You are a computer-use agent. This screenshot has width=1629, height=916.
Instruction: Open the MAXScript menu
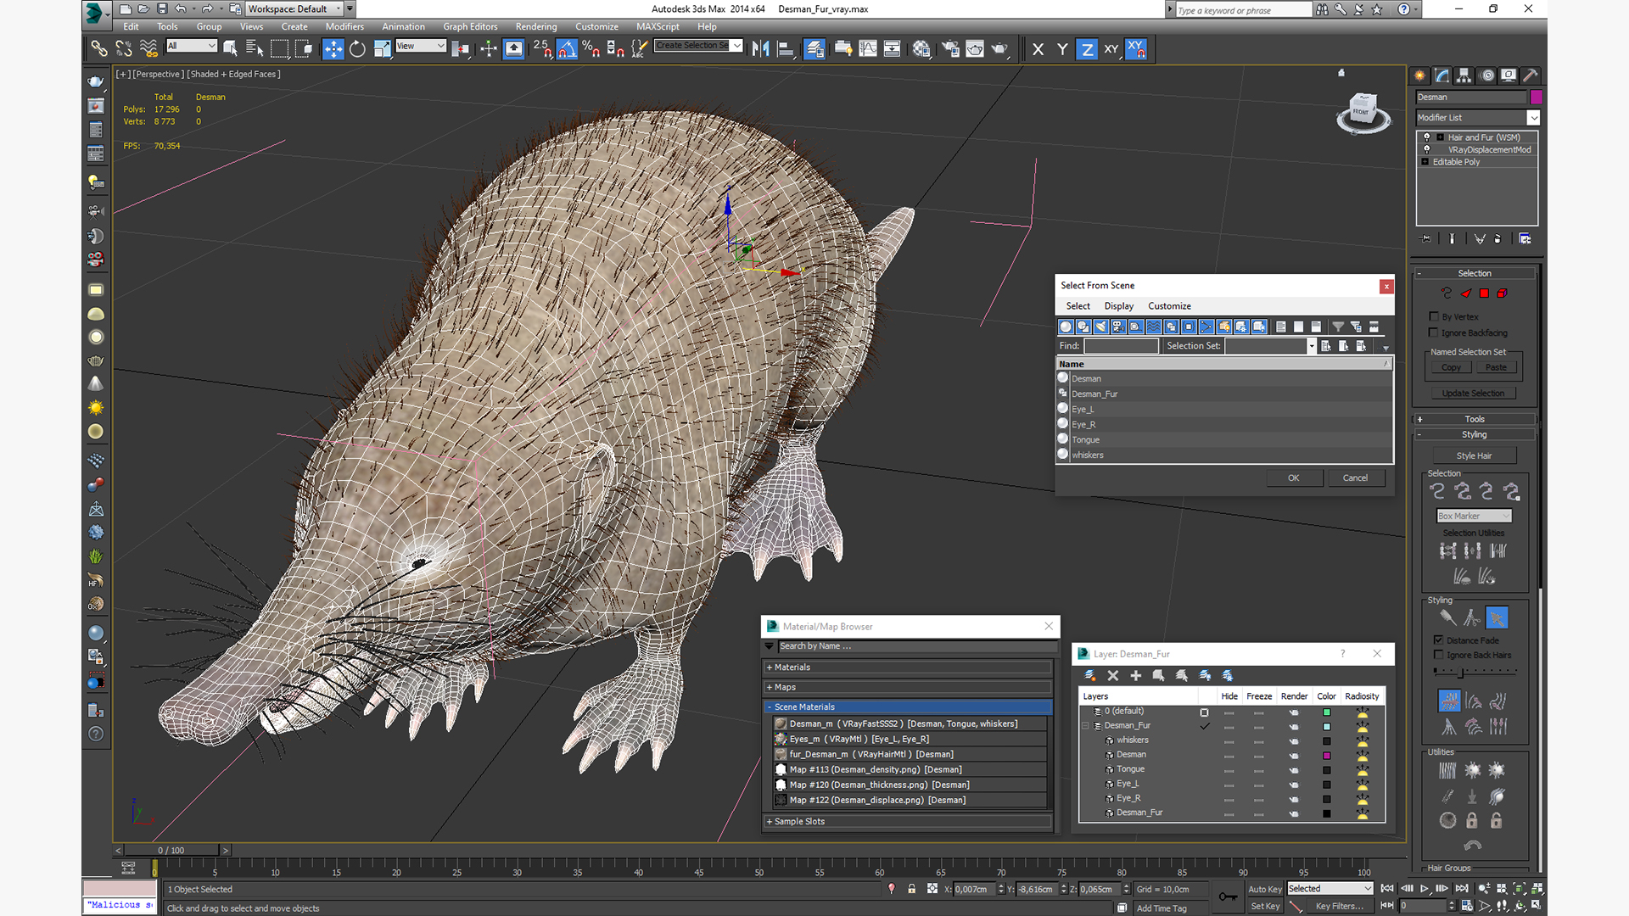point(658,26)
